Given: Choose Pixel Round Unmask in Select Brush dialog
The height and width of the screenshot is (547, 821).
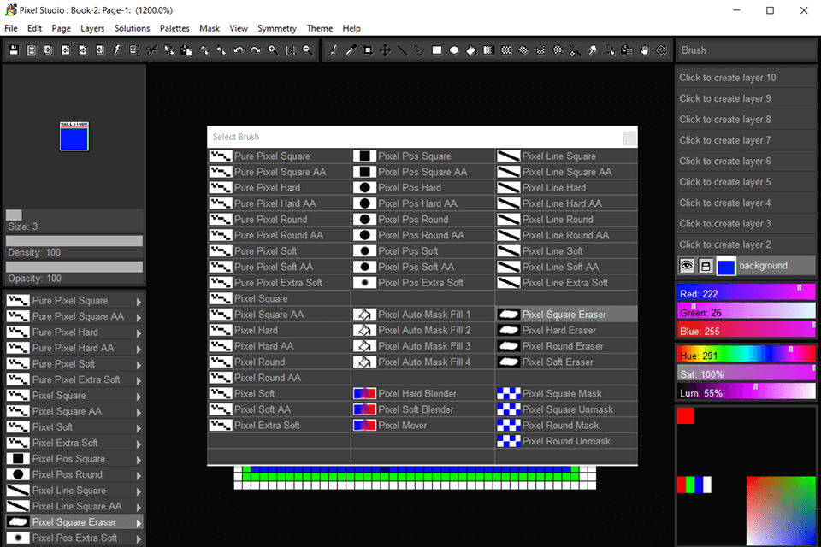Looking at the screenshot, I should [x=566, y=441].
